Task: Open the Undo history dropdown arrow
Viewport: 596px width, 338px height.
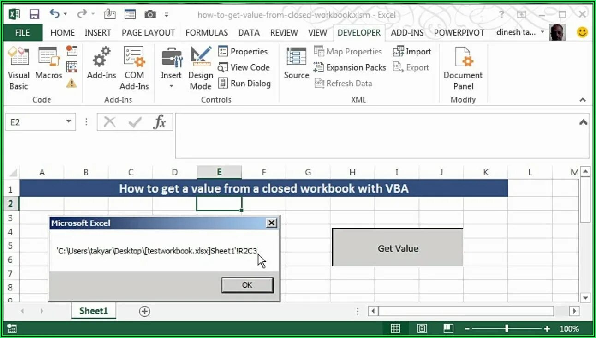Action: 65,14
